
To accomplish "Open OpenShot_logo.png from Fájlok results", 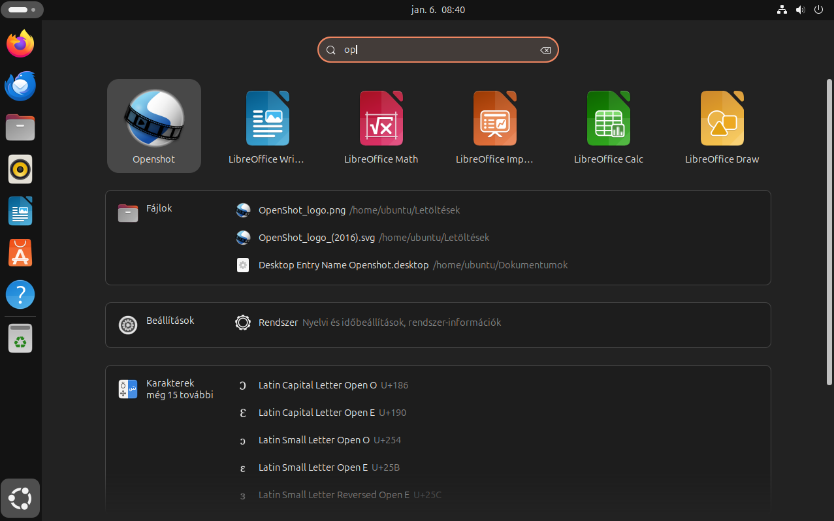I will [302, 210].
